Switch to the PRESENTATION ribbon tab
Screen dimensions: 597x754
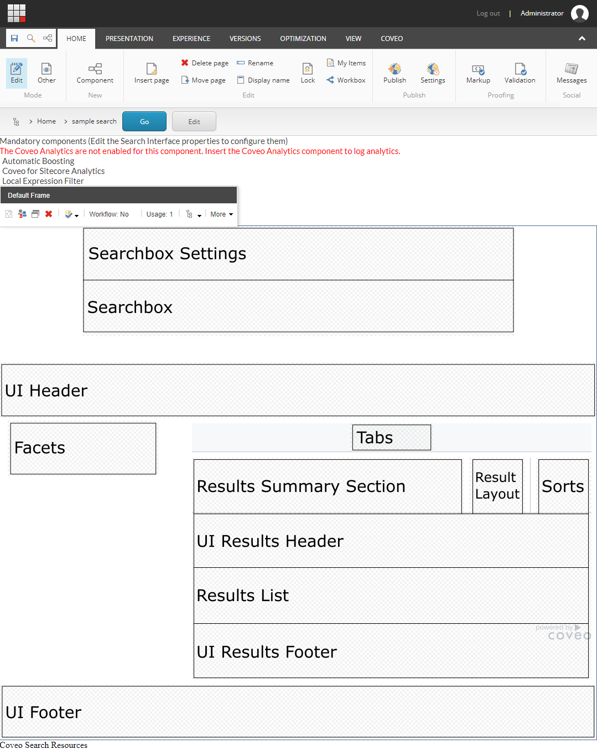click(x=129, y=38)
